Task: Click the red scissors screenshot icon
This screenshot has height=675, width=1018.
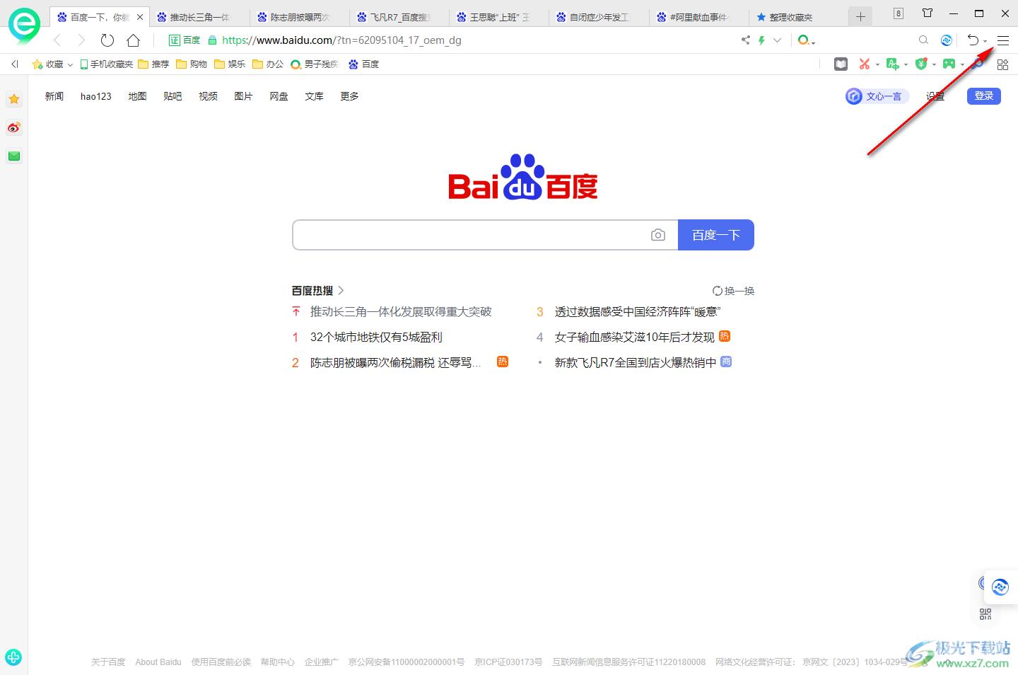Action: pyautogui.click(x=864, y=64)
